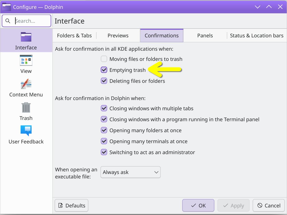Select the Confirmations tab

click(x=162, y=36)
